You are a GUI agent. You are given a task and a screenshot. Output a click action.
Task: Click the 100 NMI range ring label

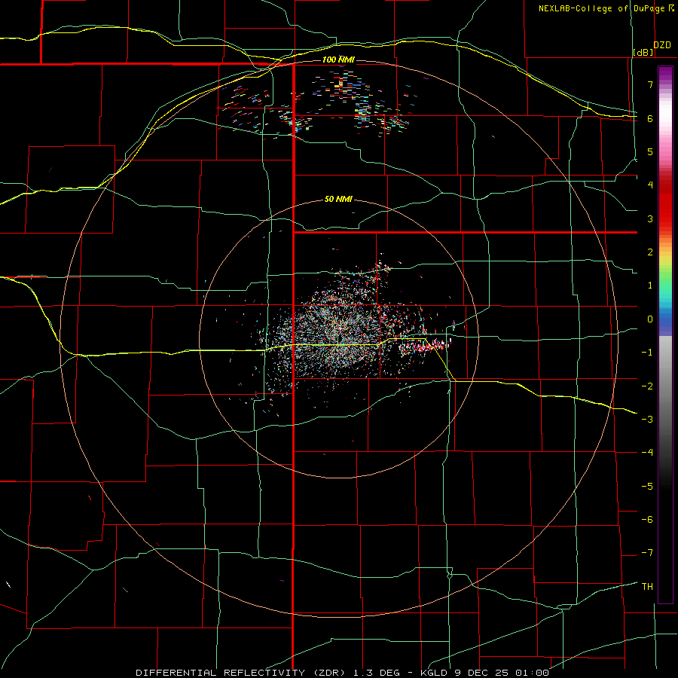pyautogui.click(x=338, y=60)
